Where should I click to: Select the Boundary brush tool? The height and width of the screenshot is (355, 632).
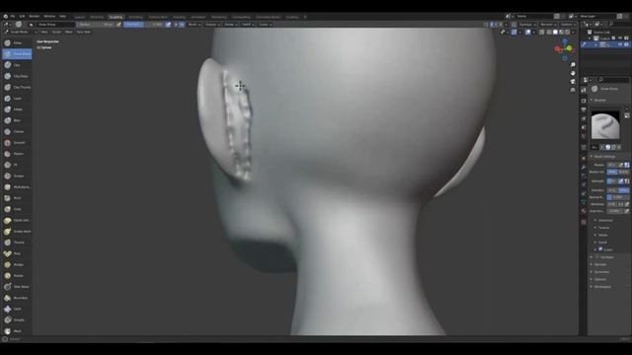17,298
